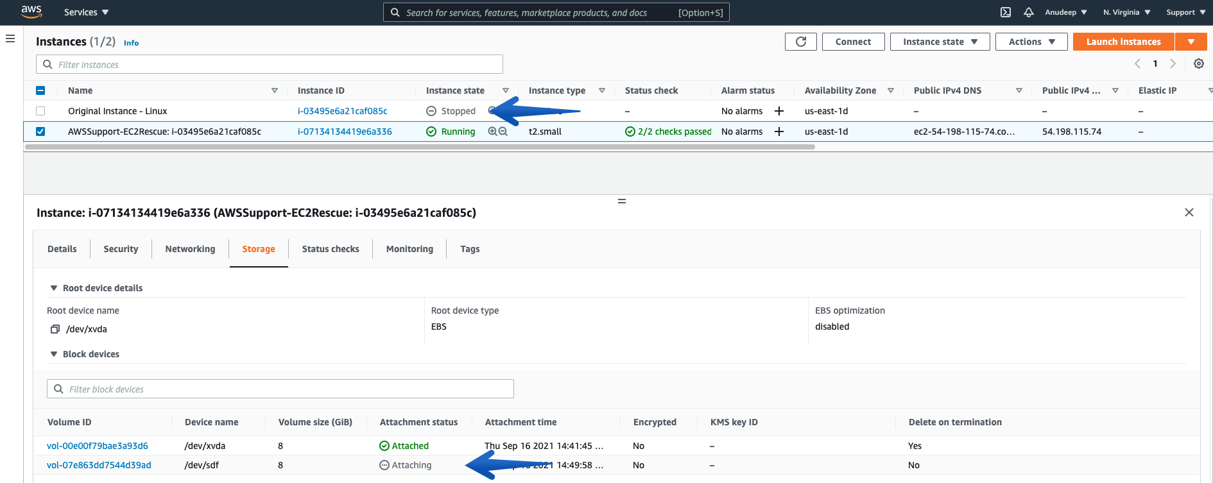The image size is (1213, 483).
Task: Switch to the Tags tab
Action: (470, 249)
